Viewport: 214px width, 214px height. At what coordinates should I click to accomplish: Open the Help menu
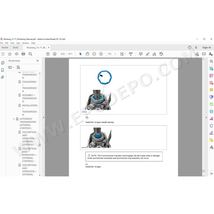(x=33, y=43)
